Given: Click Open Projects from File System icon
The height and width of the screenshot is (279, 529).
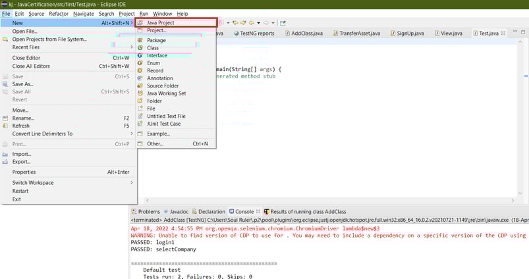Looking at the screenshot, I should [x=5, y=39].
